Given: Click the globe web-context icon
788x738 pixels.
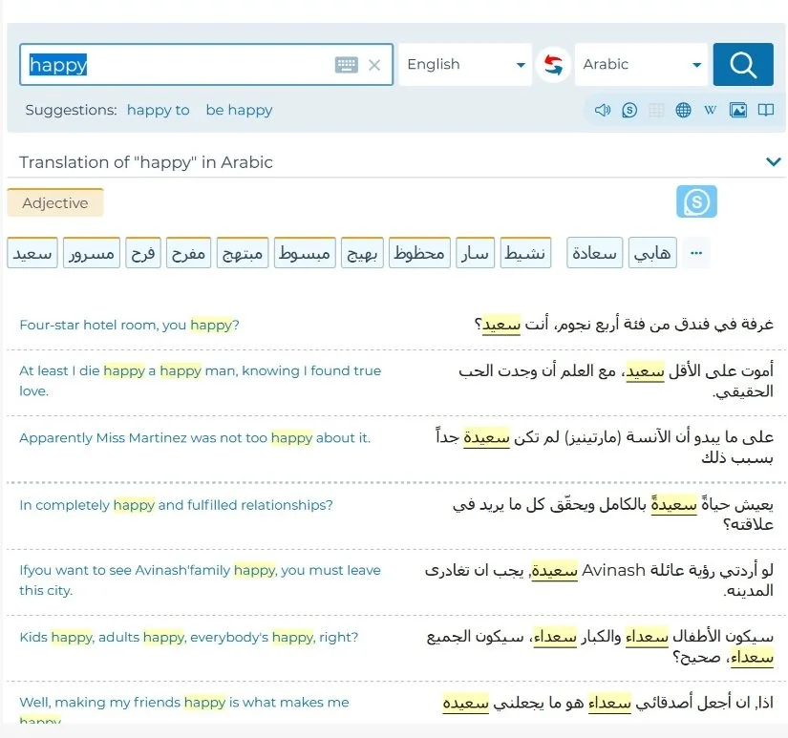Looking at the screenshot, I should 683,110.
